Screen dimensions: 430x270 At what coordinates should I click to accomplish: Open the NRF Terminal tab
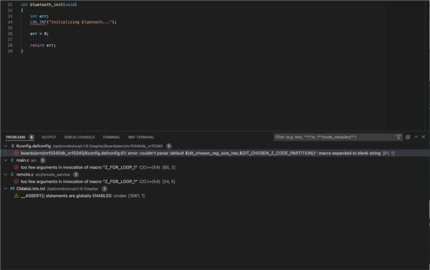click(141, 137)
